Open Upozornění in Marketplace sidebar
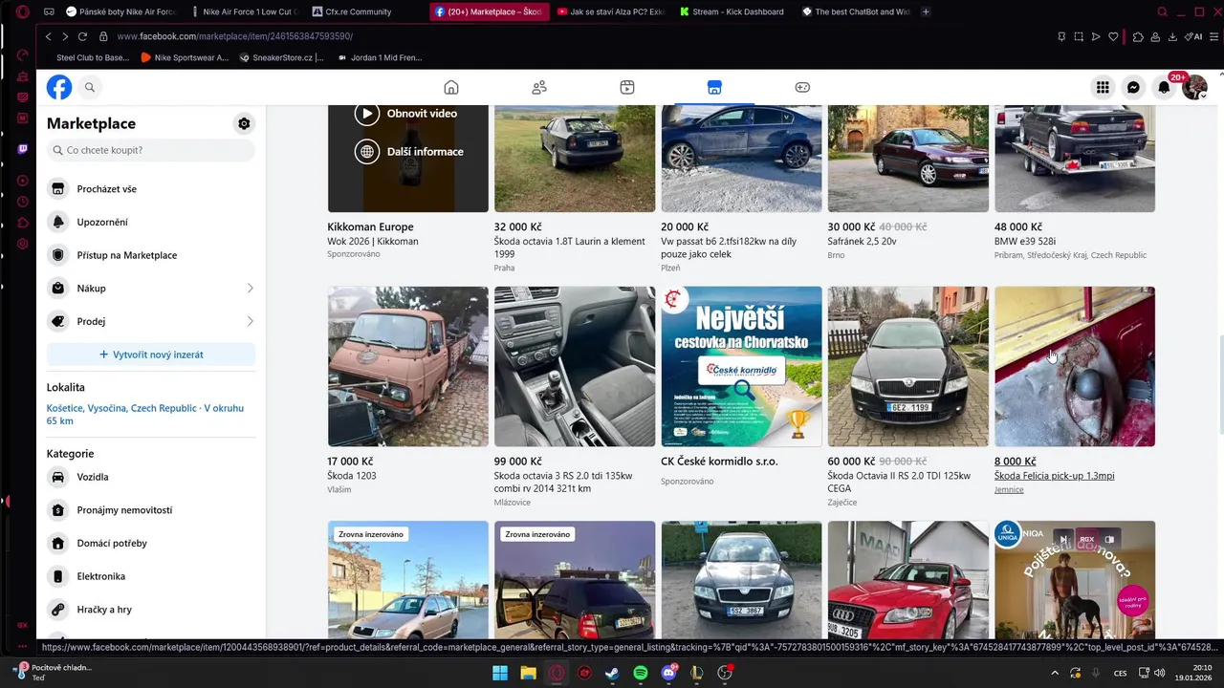 tap(151, 223)
